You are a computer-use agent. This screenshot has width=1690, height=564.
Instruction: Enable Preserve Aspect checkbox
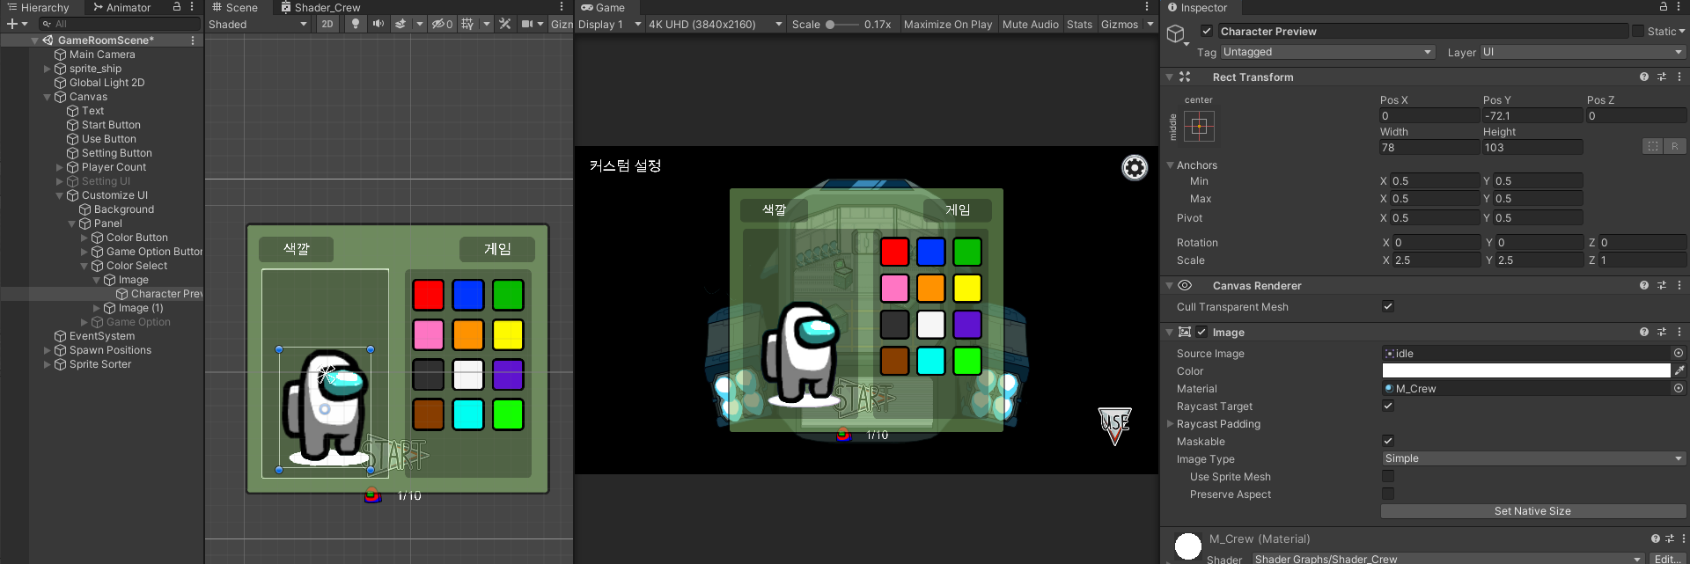tap(1388, 494)
